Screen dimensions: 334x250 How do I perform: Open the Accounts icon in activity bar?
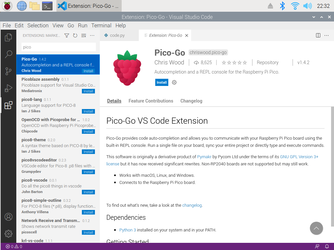point(8,217)
